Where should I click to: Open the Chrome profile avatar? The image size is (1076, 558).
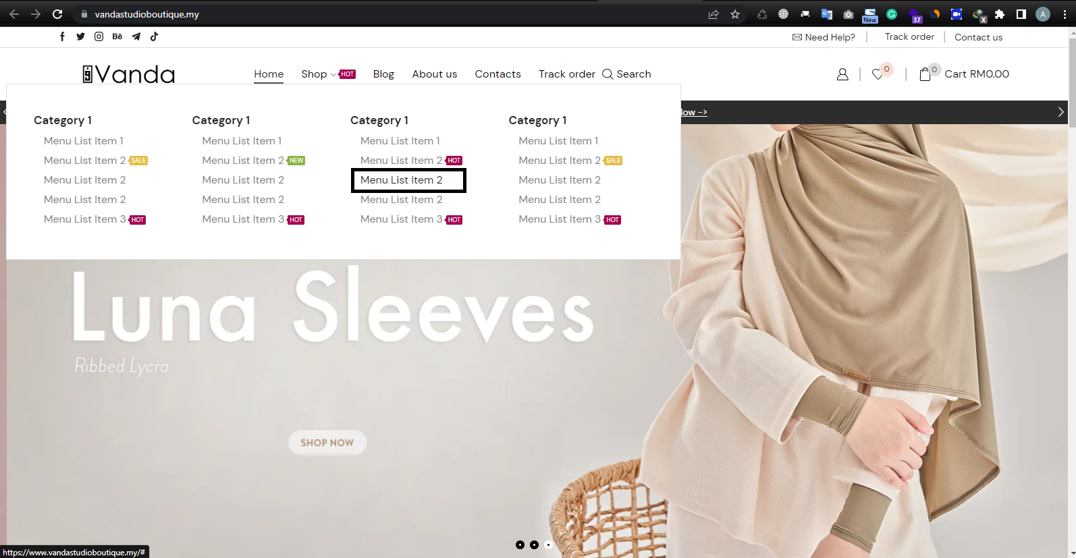[1043, 14]
